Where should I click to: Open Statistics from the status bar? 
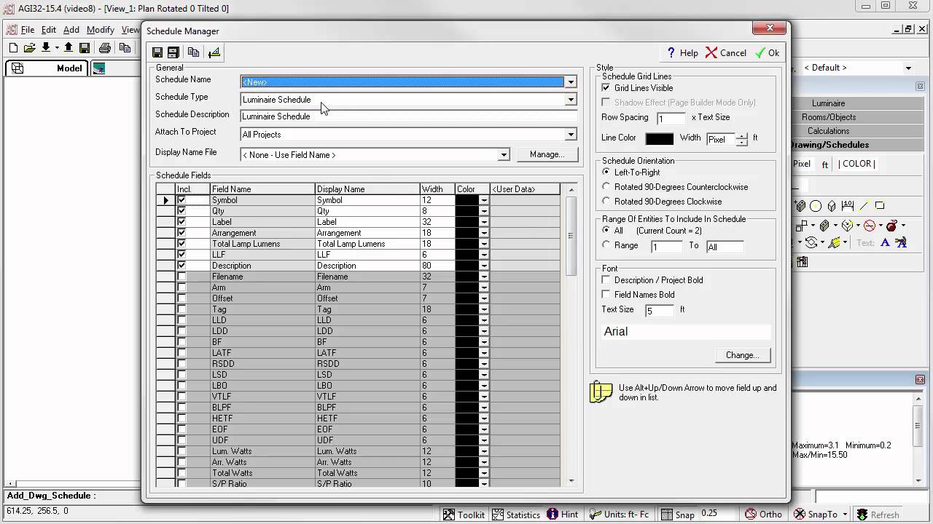coord(515,515)
